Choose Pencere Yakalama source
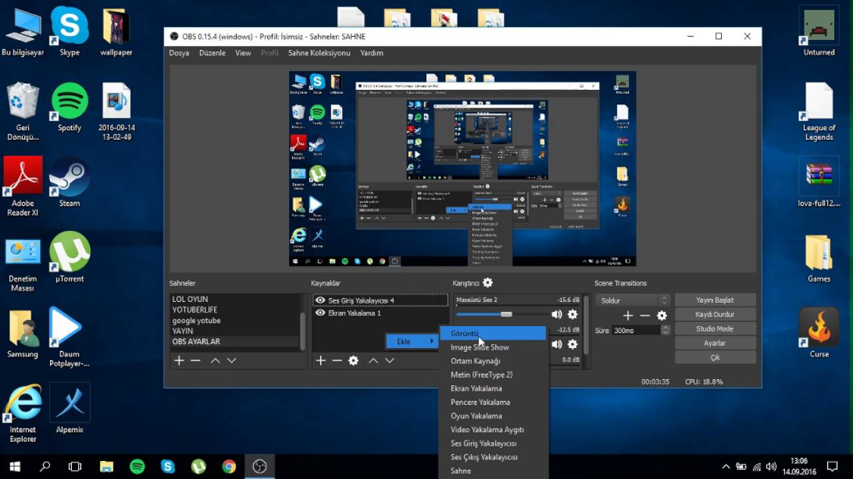This screenshot has height=479, width=853. (493, 402)
